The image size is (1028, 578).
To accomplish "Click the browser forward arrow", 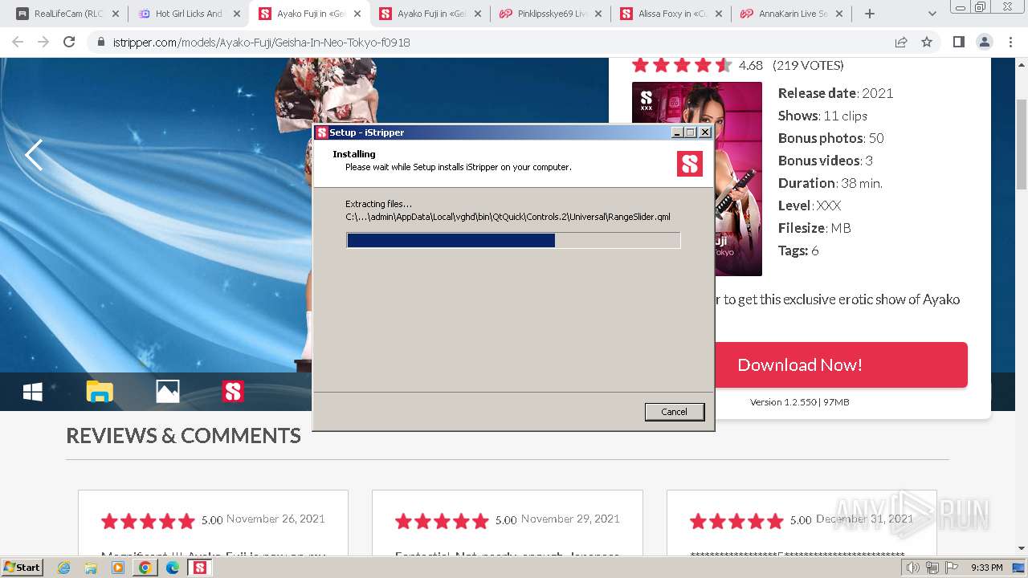I will [x=43, y=42].
